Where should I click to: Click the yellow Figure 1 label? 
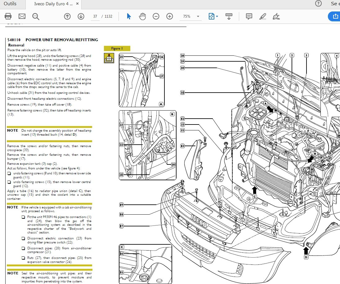point(117,49)
